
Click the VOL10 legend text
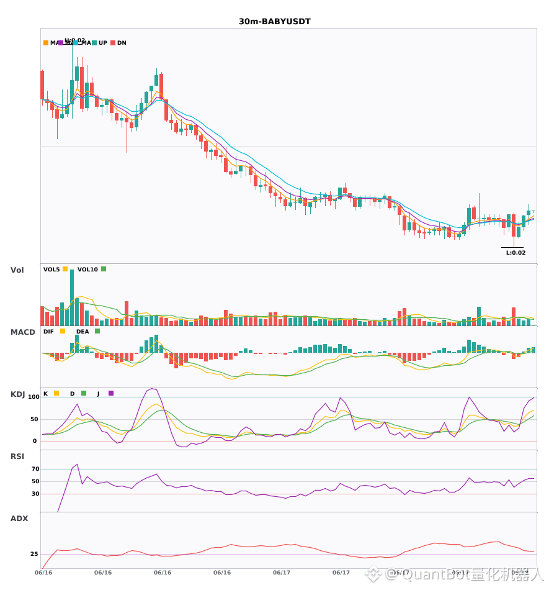[87, 270]
